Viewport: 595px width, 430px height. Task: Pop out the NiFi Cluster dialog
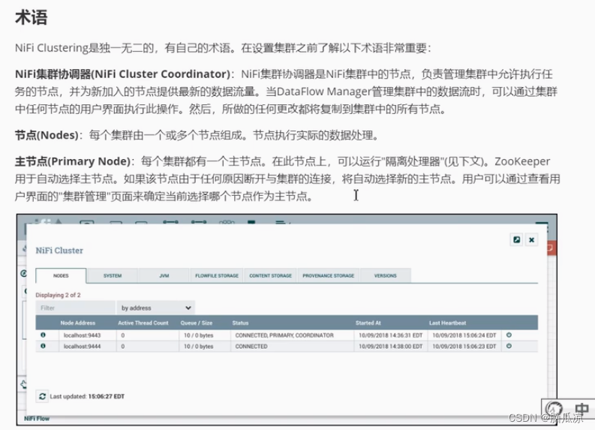point(516,239)
